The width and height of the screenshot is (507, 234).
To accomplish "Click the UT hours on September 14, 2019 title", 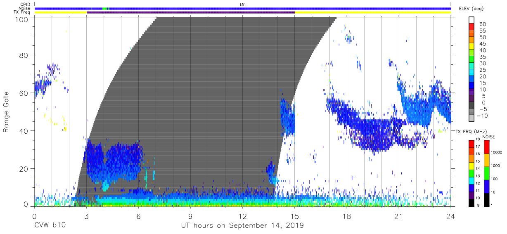I will (242, 225).
